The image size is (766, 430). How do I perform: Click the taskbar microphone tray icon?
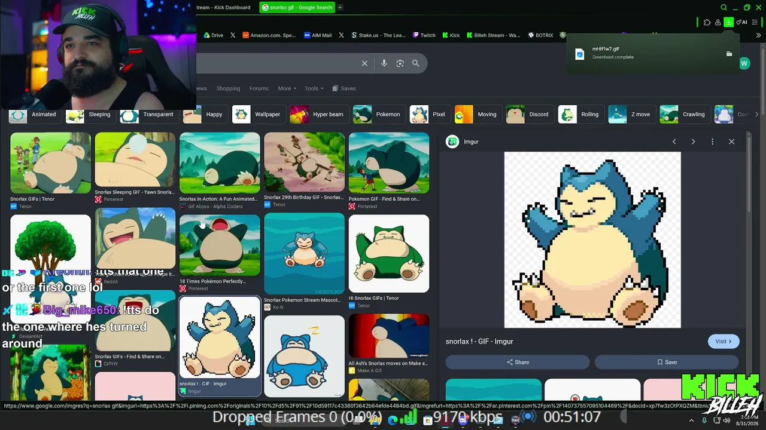(704, 420)
